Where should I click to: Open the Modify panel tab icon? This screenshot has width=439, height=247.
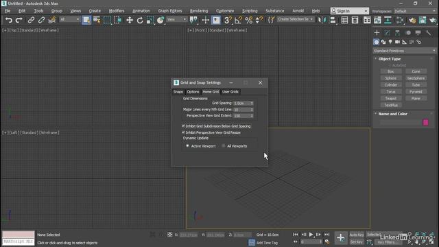(x=387, y=33)
